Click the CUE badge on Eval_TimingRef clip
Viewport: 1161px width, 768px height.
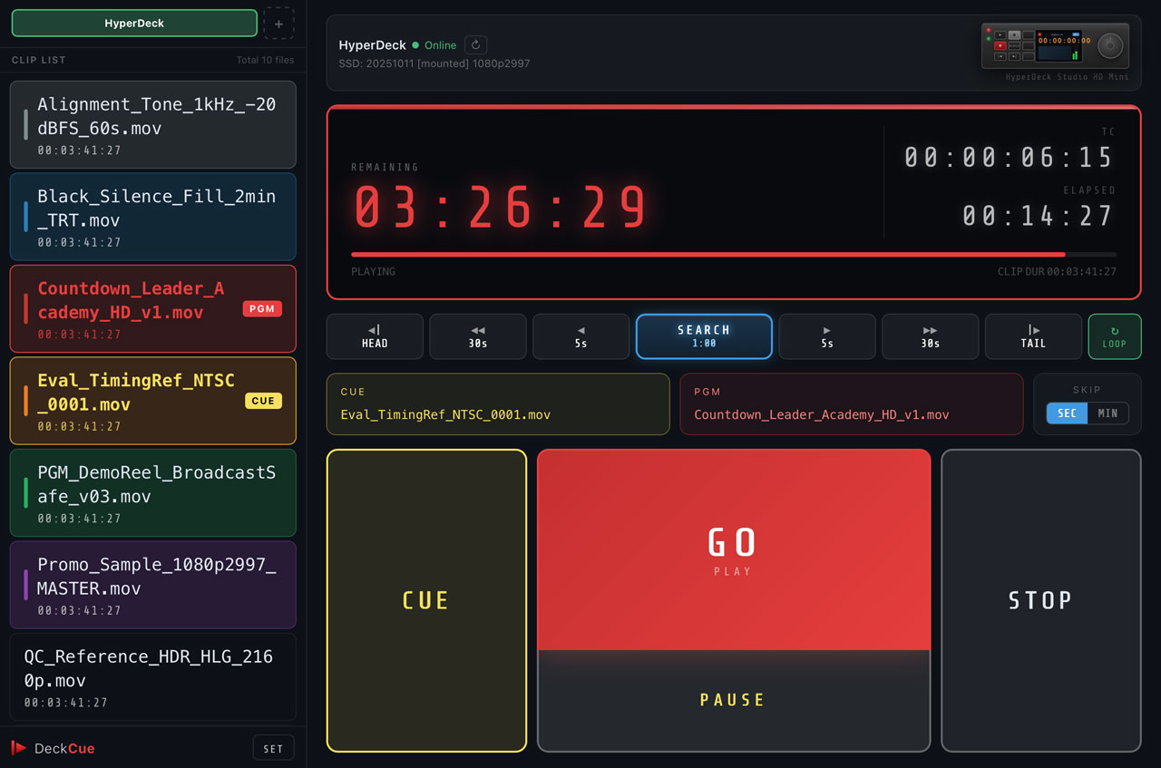pyautogui.click(x=263, y=401)
